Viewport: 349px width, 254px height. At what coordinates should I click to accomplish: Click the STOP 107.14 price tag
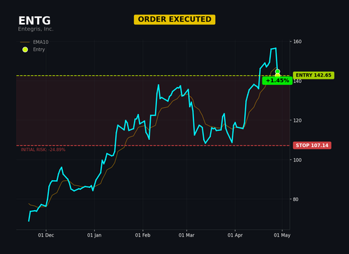[x=312, y=145]
